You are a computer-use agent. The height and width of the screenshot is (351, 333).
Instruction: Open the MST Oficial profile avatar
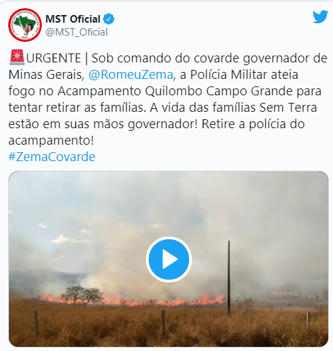point(25,25)
